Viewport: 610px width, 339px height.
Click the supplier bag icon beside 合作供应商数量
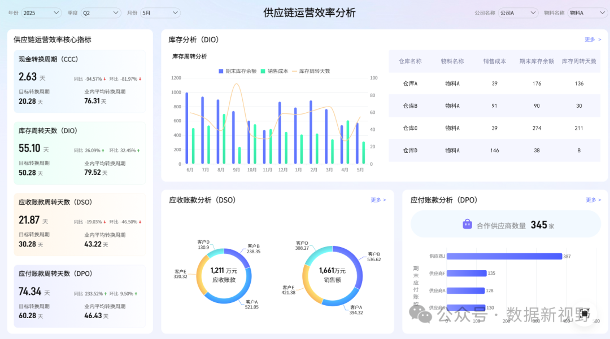467,224
